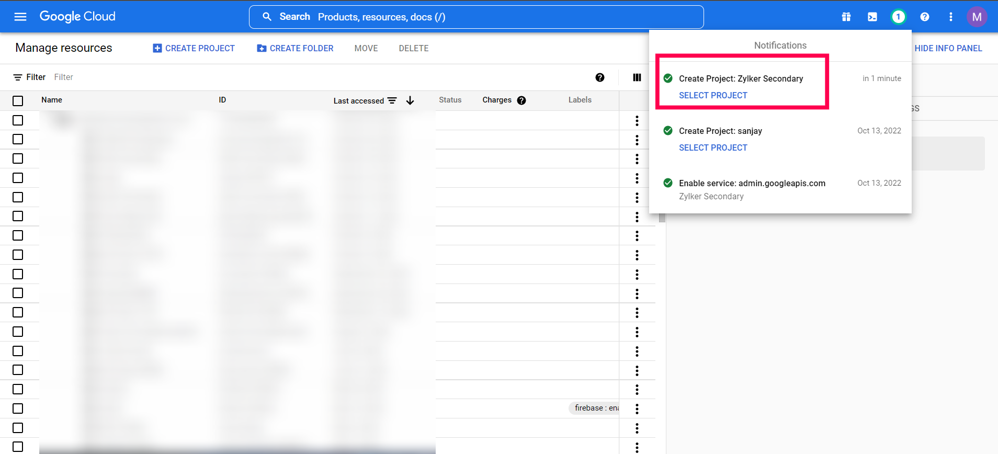Click green check beside Create Project: Zylker Secondary
The height and width of the screenshot is (454, 998).
tap(668, 78)
